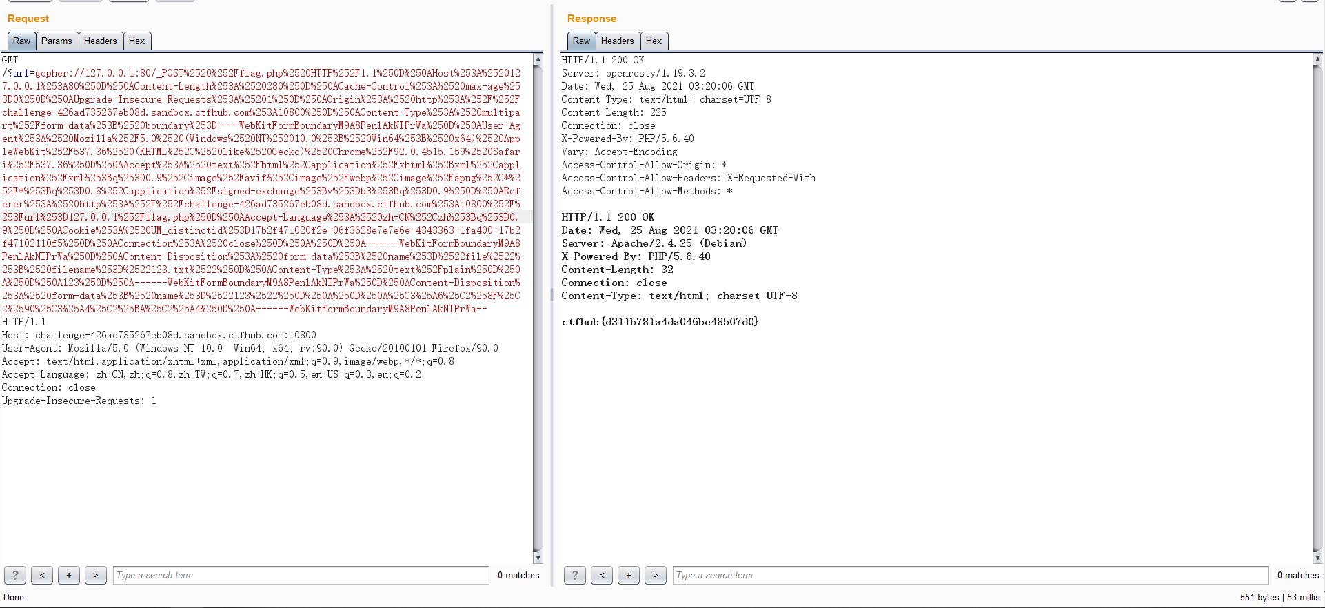Screen dimensions: 1325x608
Task: Focus the request search term field
Action: [x=301, y=575]
